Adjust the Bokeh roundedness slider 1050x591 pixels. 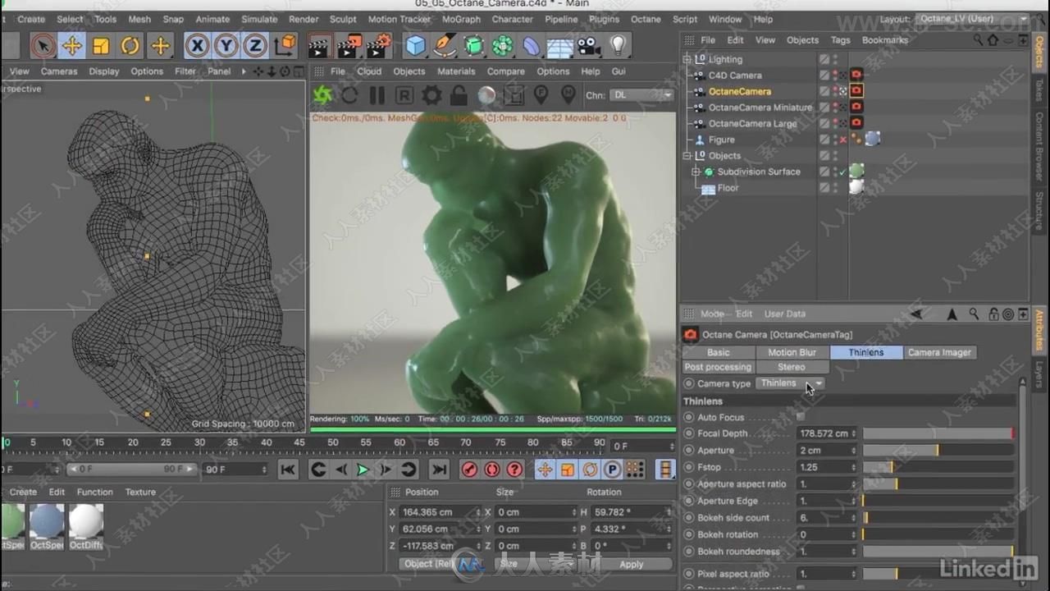938,552
